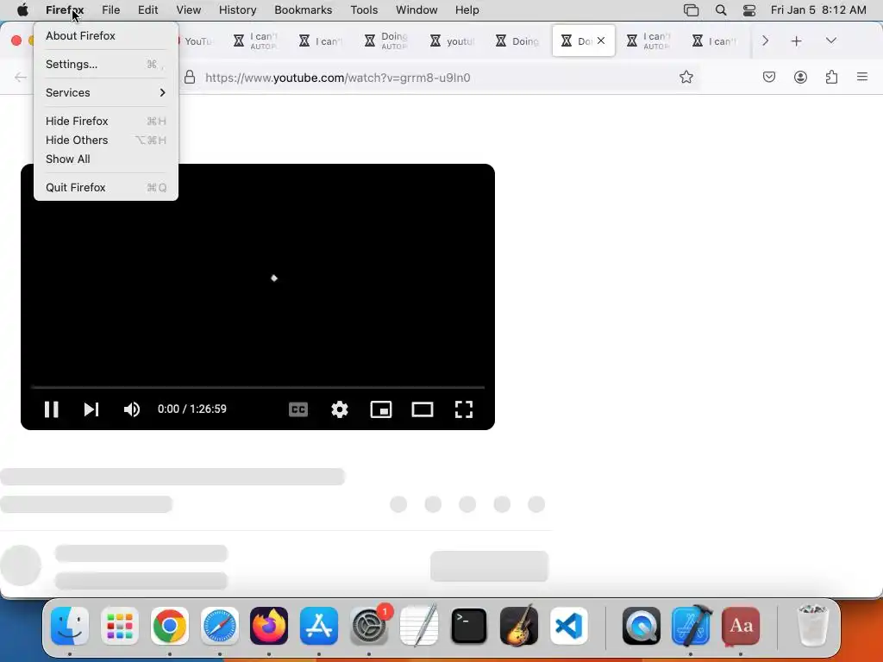Enable miniplayer mode icon

[380, 409]
